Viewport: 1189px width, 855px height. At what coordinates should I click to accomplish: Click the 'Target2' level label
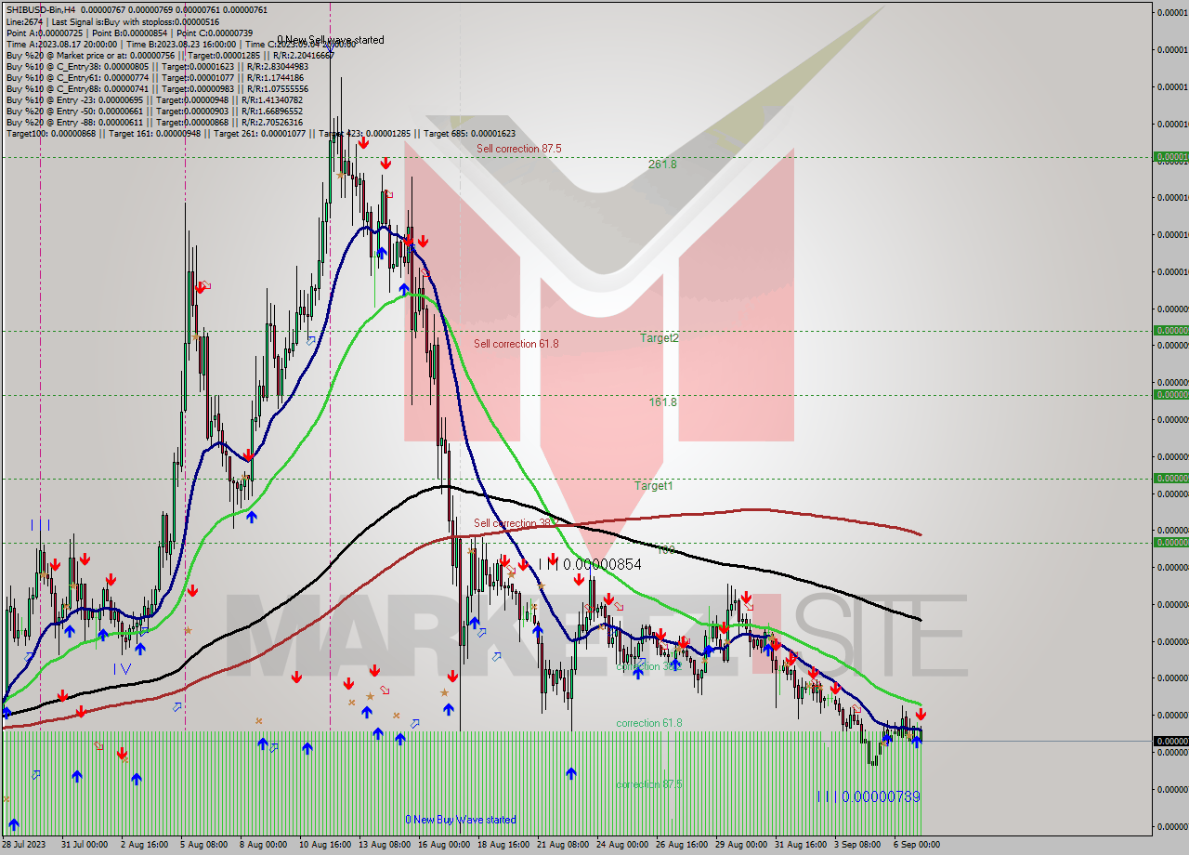point(659,338)
